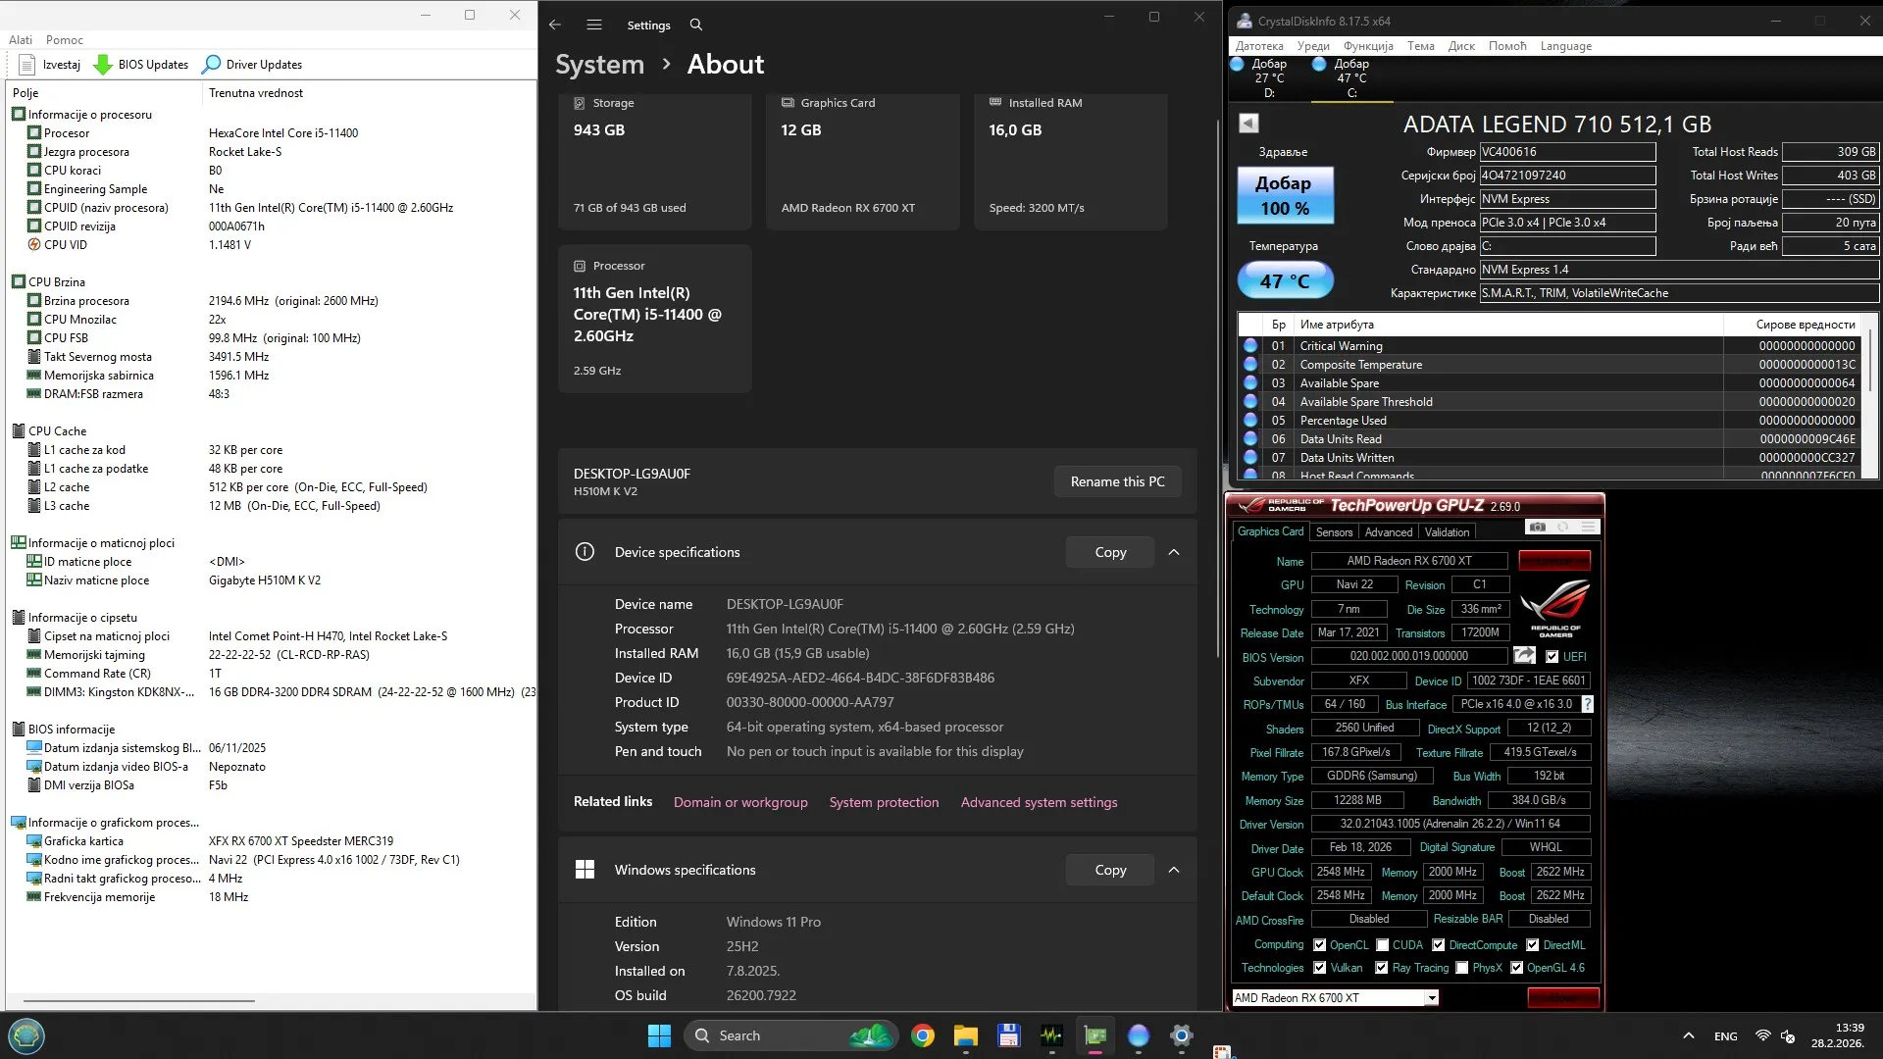
Task: Click the GPU-Z refresh icon
Action: (x=1563, y=528)
